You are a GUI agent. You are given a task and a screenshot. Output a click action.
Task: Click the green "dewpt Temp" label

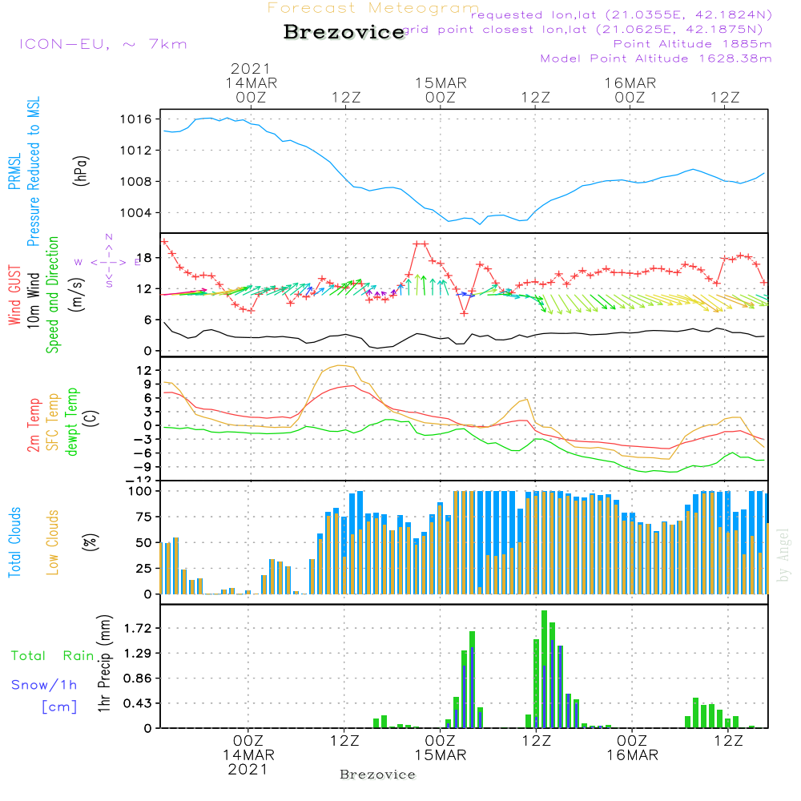pyautogui.click(x=71, y=421)
